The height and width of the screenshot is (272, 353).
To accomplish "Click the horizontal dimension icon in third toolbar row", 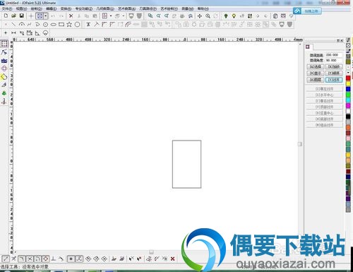I will point(13,32).
